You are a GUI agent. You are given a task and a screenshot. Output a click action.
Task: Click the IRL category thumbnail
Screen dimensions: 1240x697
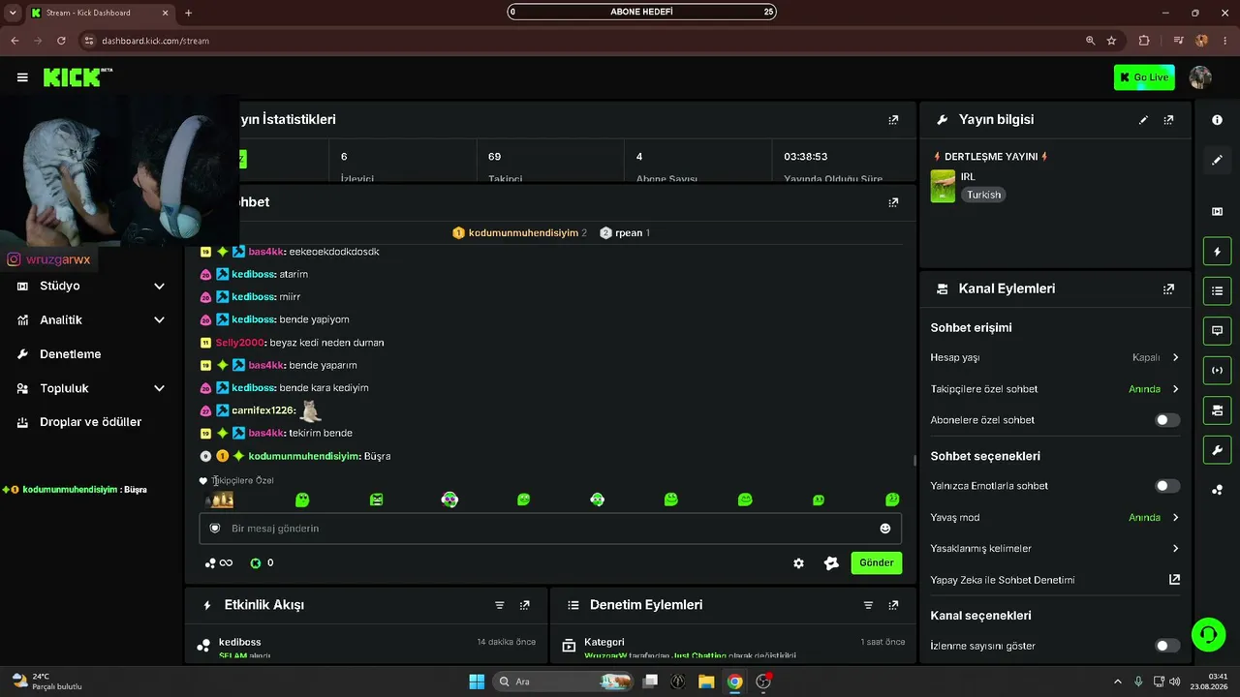pos(943,186)
